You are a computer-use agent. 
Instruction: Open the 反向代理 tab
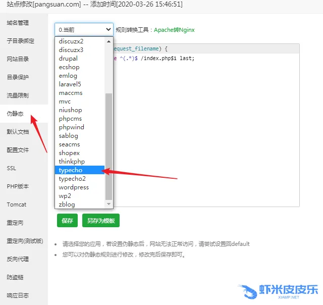click(18, 259)
